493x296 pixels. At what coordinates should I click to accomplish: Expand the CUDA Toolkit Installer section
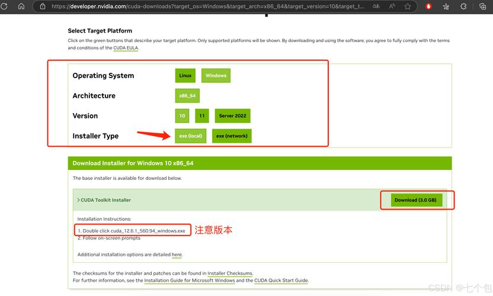(104, 200)
